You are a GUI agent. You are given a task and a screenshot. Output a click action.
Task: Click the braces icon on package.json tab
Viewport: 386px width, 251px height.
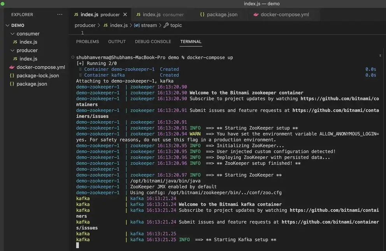pyautogui.click(x=202, y=14)
